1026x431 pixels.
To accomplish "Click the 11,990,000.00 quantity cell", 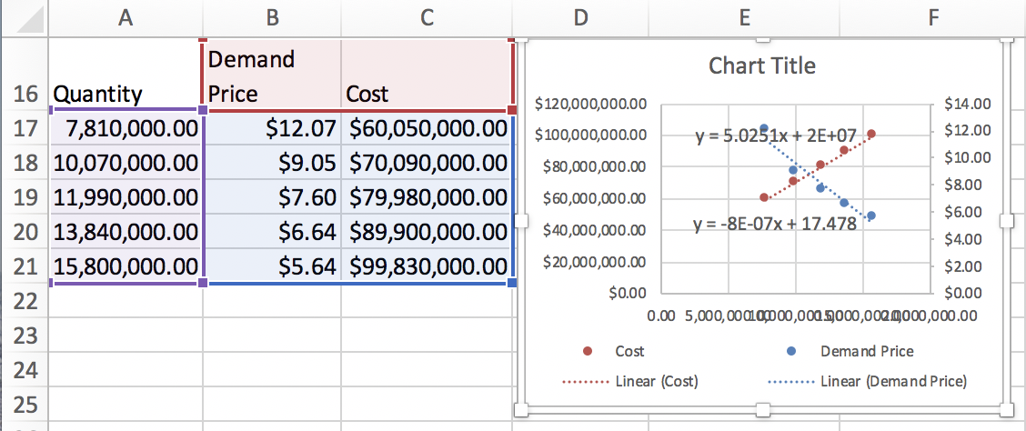I will (x=126, y=198).
